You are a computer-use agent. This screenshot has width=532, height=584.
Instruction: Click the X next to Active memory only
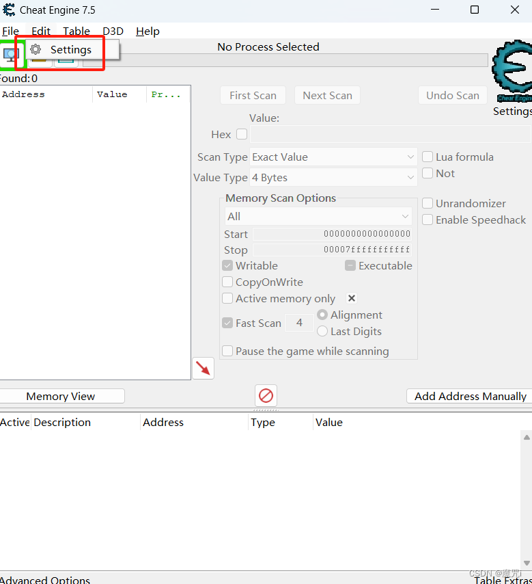click(352, 298)
